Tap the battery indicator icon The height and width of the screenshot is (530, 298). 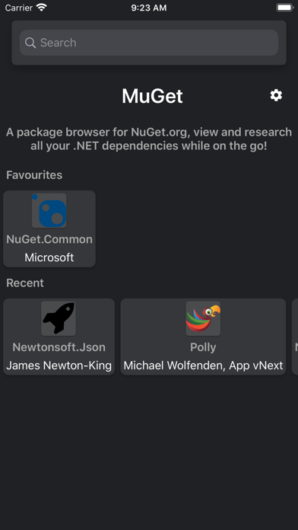(285, 8)
